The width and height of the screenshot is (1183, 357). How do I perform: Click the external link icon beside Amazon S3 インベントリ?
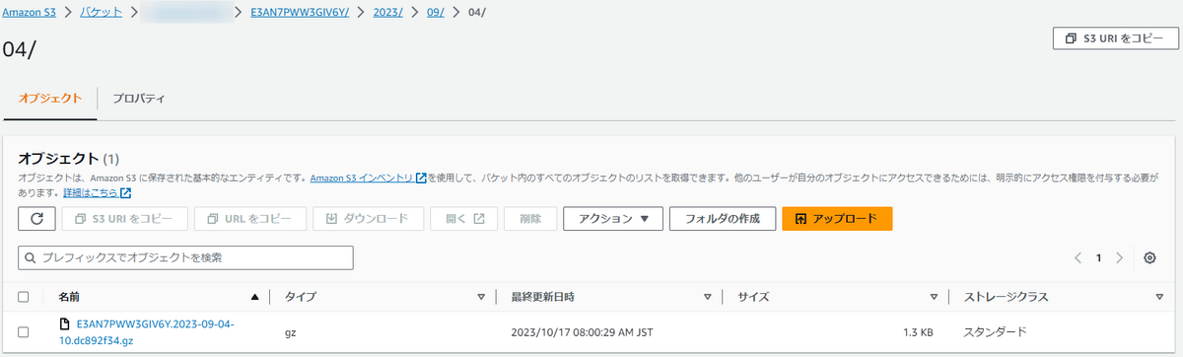coord(421,178)
